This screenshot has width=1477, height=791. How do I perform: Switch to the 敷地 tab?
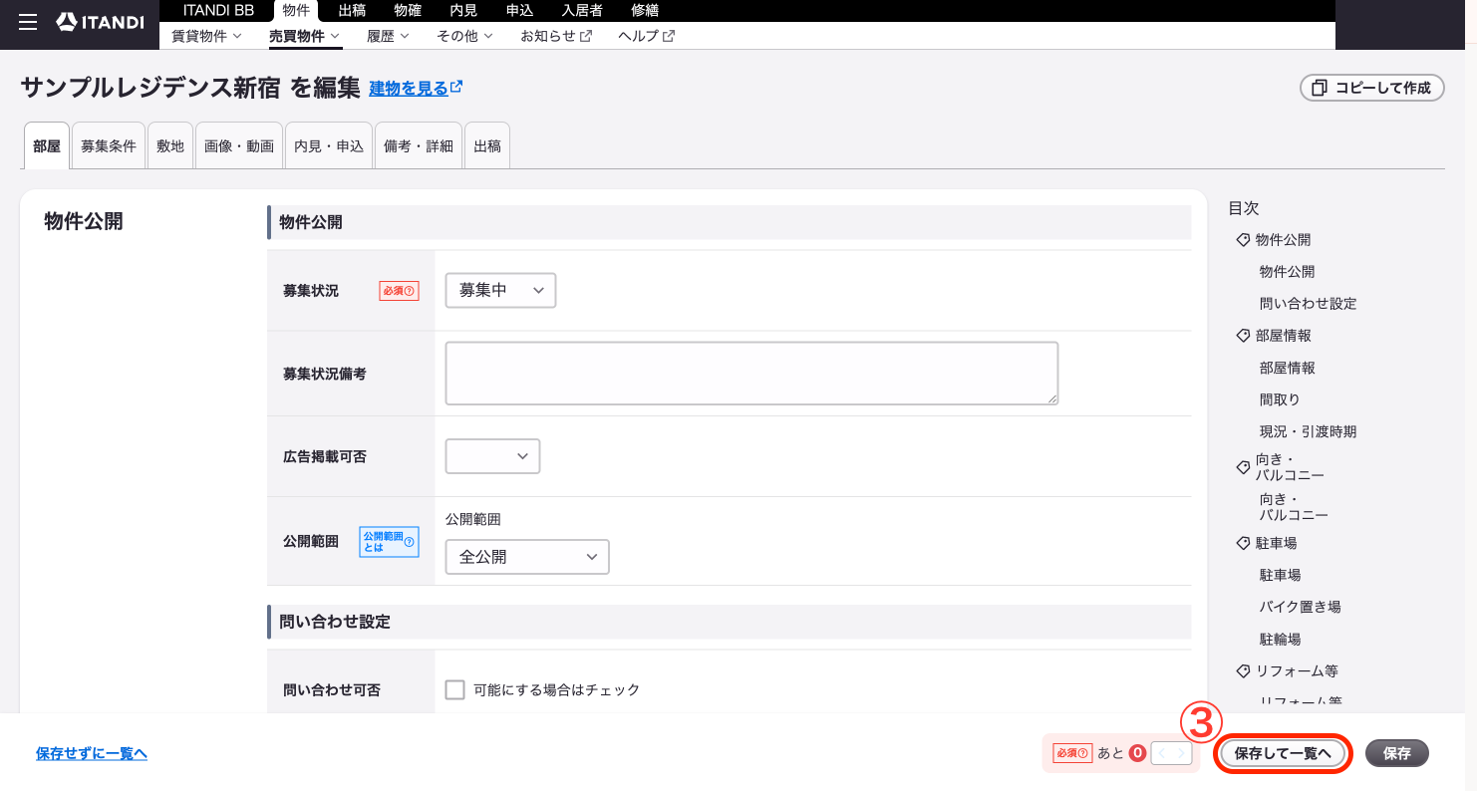[x=170, y=145]
